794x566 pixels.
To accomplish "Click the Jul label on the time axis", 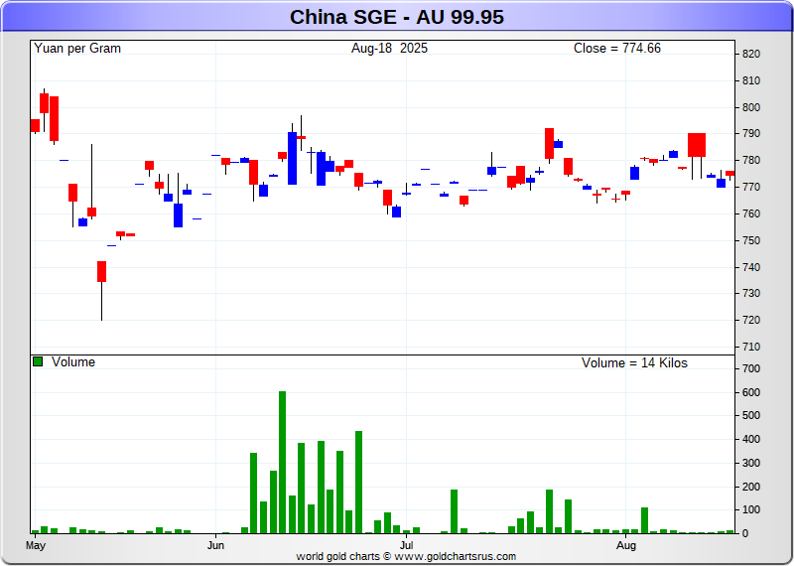I will point(406,546).
